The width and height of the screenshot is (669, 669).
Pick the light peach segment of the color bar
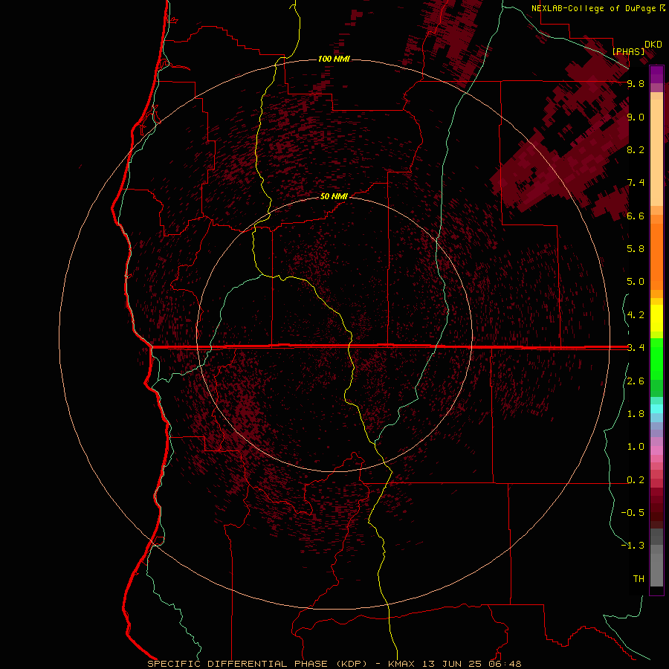656,152
